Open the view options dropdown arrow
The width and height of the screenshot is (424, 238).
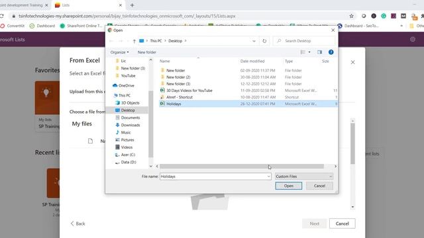tap(309, 52)
